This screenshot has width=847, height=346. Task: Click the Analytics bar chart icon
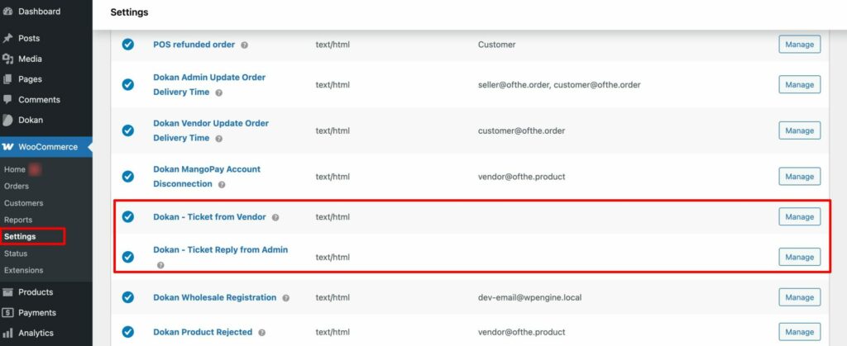point(8,333)
